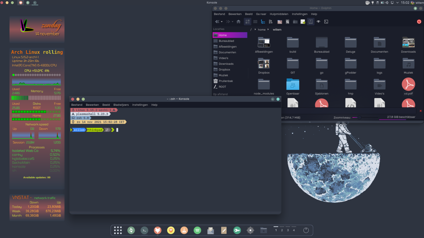Open the Dolphin terminal panel icon
424x238 pixels.
point(326,22)
